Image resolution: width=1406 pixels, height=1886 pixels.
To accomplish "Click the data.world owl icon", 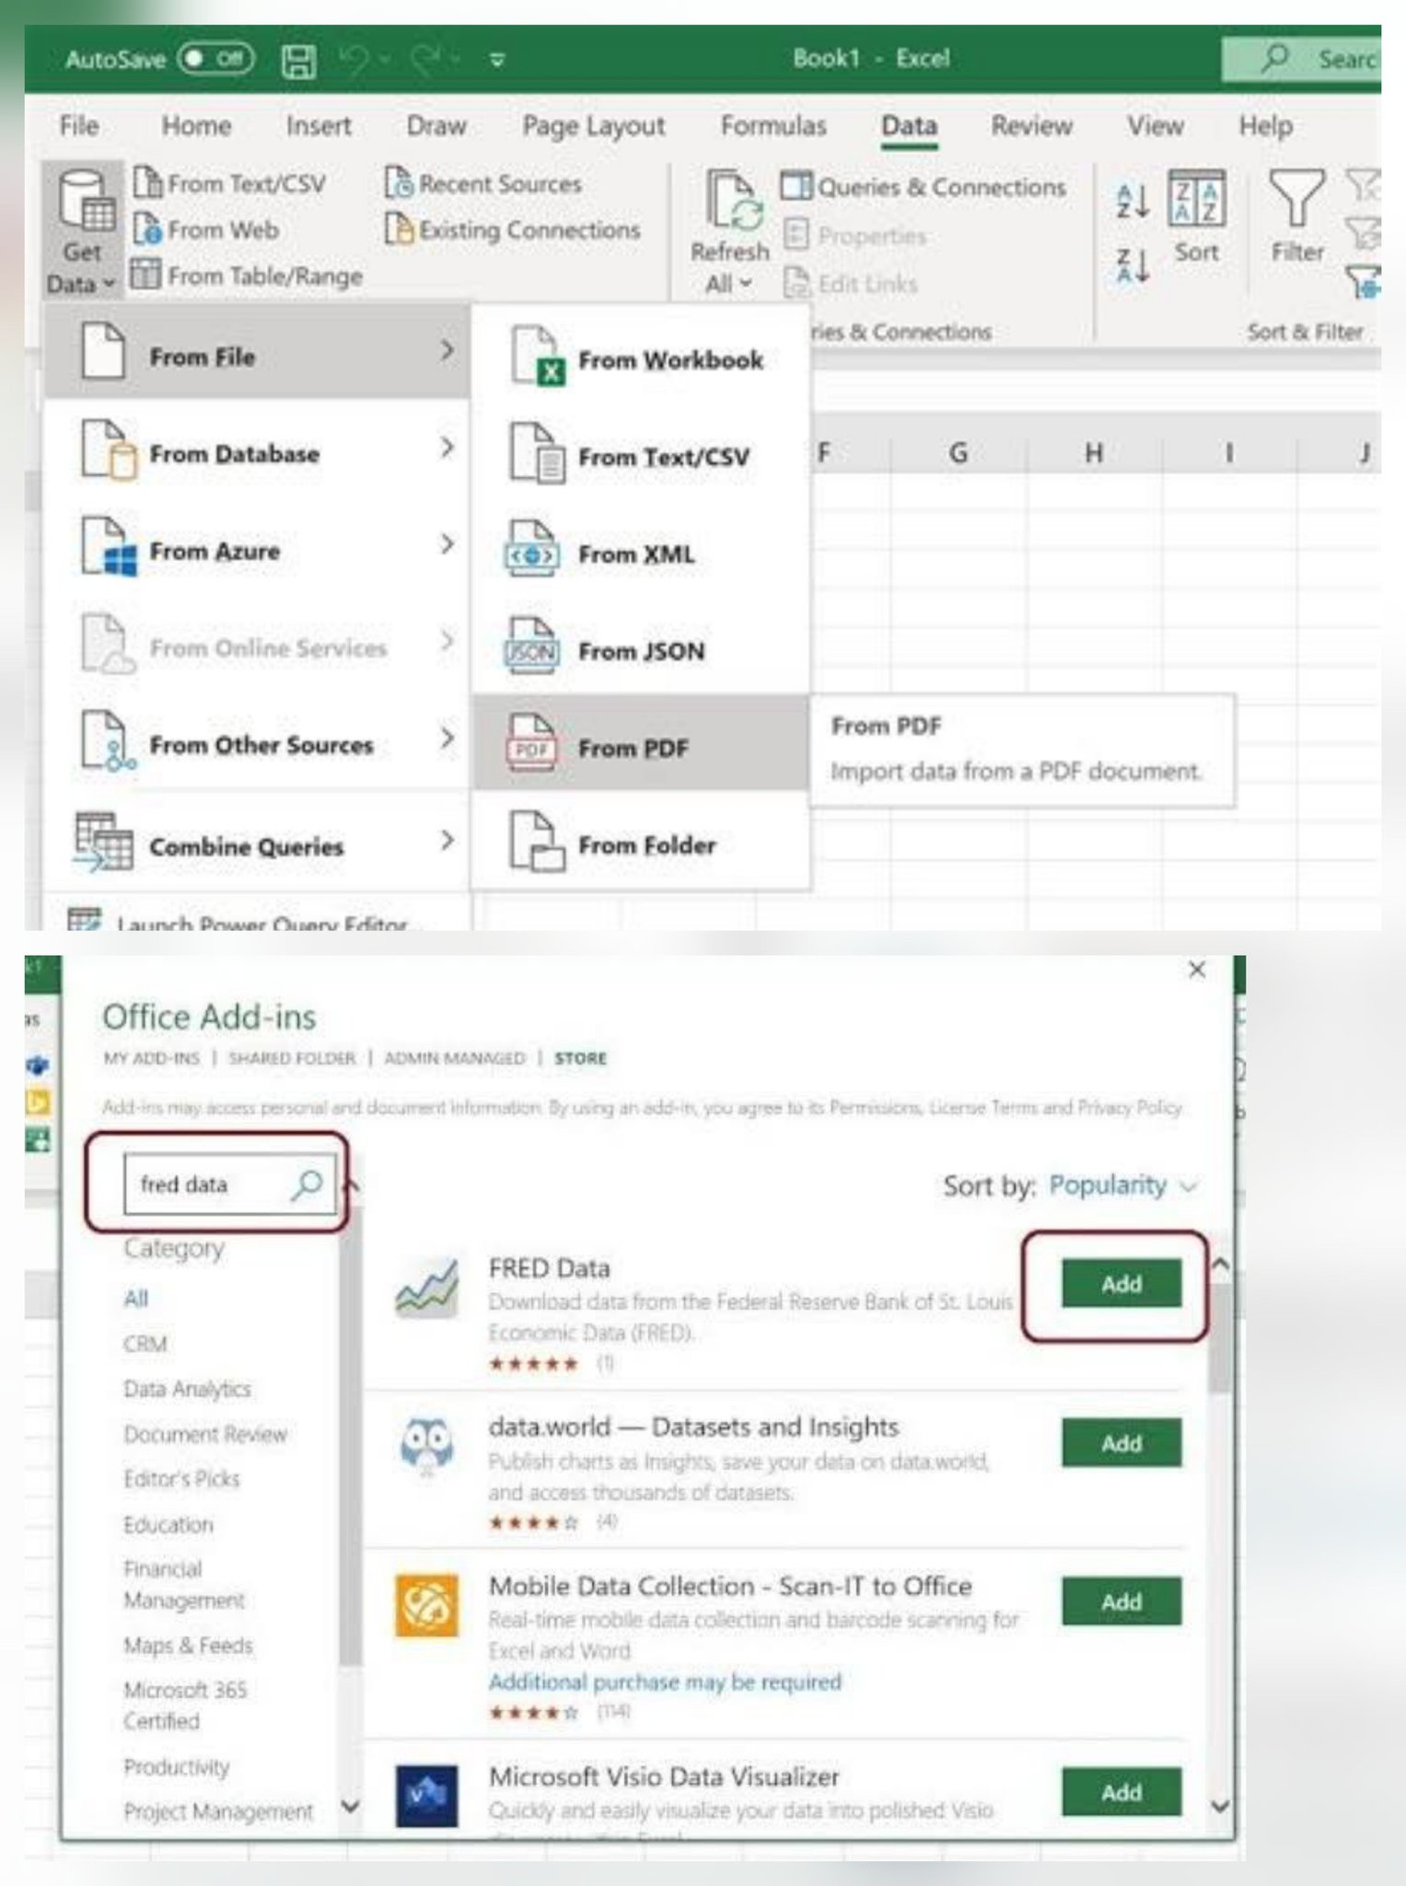I will 426,1447.
